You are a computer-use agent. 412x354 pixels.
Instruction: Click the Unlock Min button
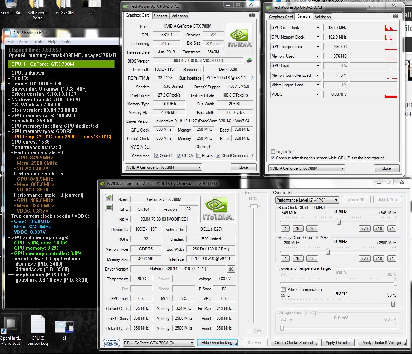[356, 200]
